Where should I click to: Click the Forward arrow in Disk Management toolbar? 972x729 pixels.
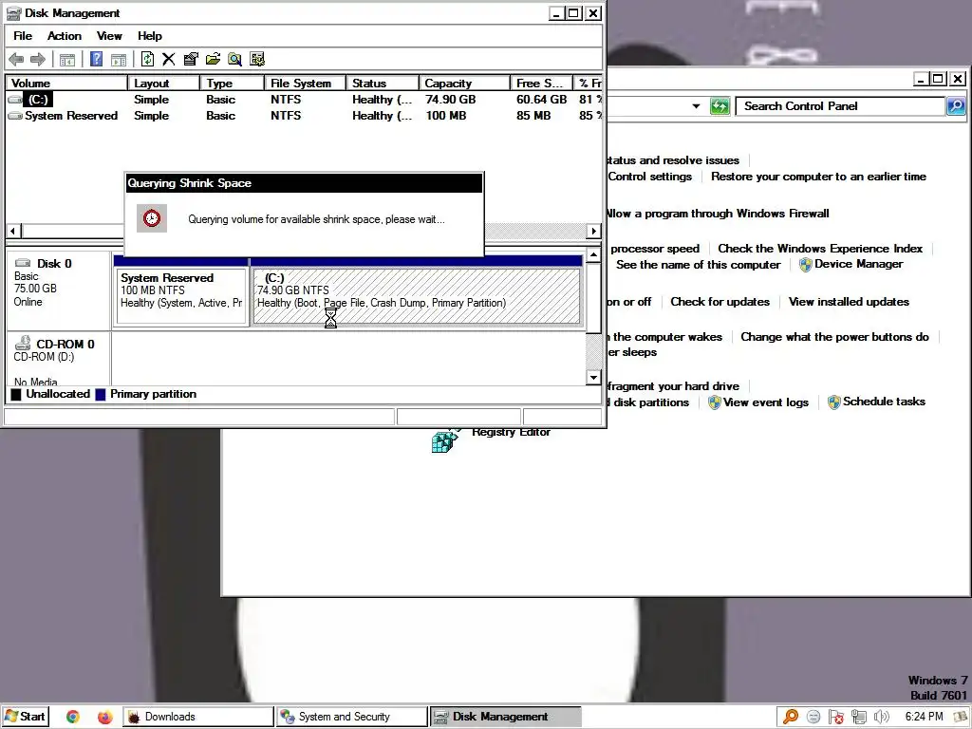(38, 60)
